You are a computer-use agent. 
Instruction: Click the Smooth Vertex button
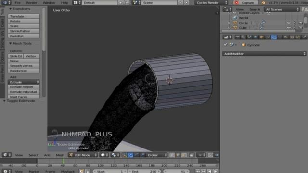click(x=24, y=66)
